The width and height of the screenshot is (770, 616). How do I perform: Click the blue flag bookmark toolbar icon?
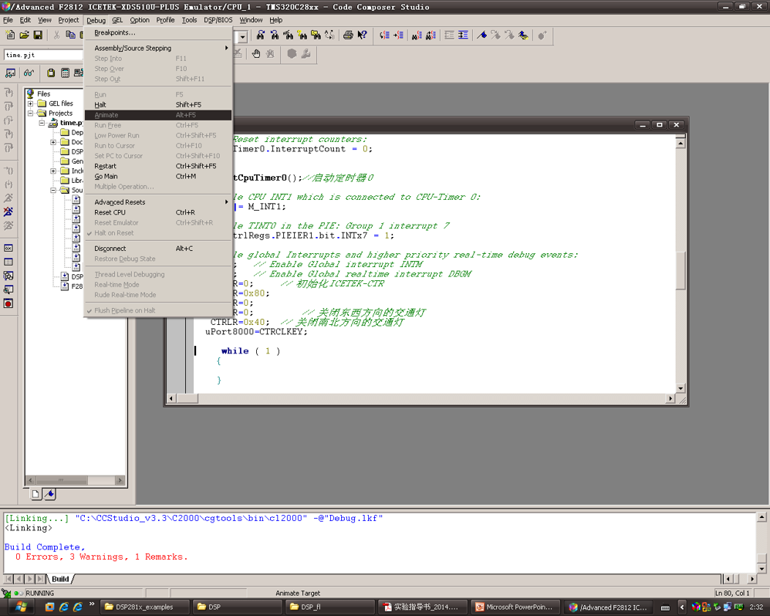click(482, 35)
